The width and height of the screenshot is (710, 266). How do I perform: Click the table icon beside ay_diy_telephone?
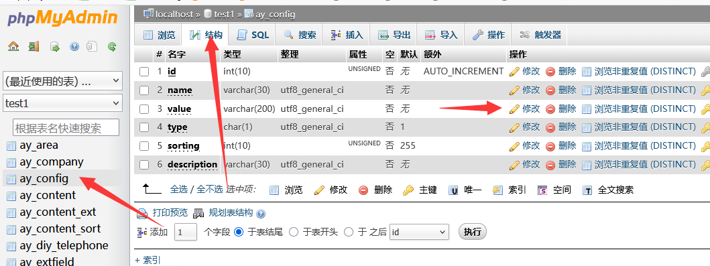tap(11, 246)
